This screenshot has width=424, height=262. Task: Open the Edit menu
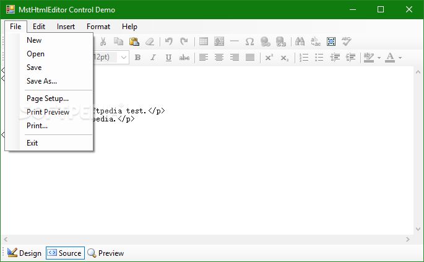[39, 27]
